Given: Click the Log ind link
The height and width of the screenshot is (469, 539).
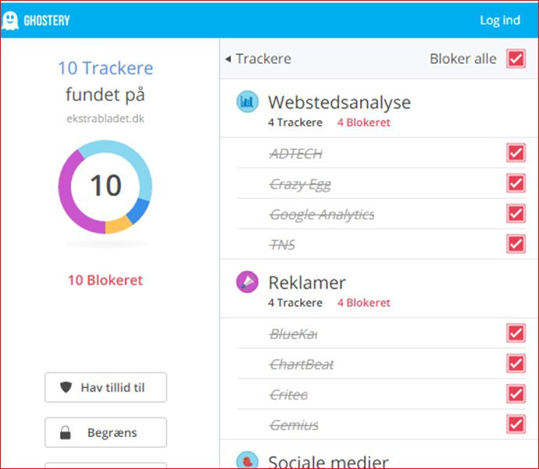Looking at the screenshot, I should (500, 20).
